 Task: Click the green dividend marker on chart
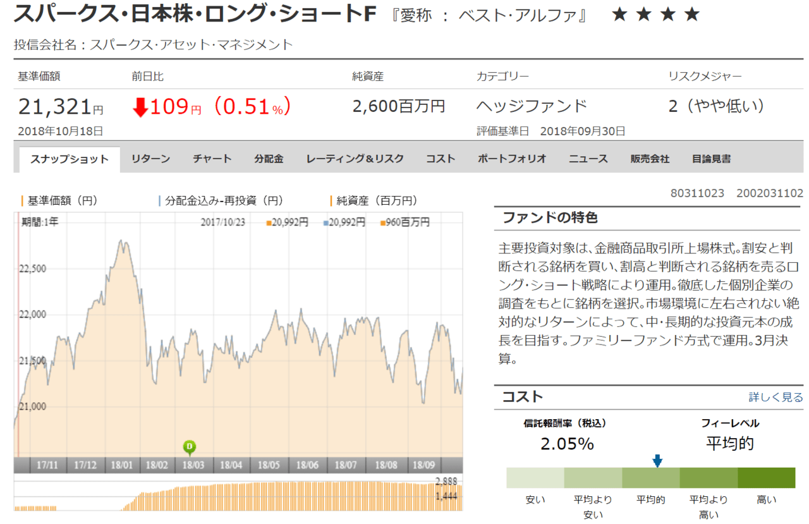click(190, 447)
